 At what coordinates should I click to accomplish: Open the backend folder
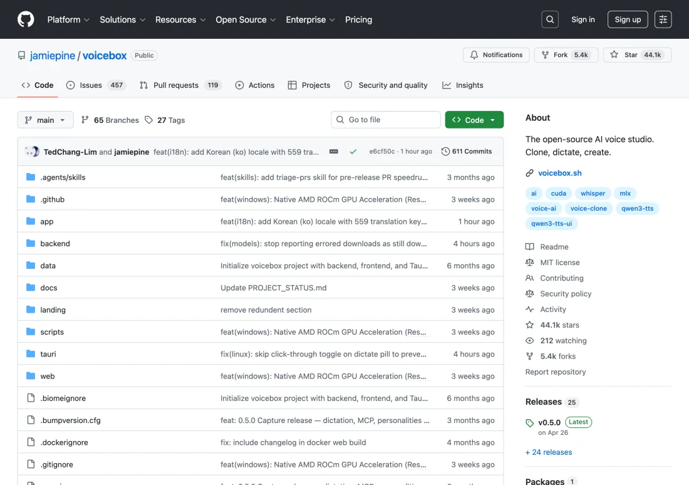[55, 244]
